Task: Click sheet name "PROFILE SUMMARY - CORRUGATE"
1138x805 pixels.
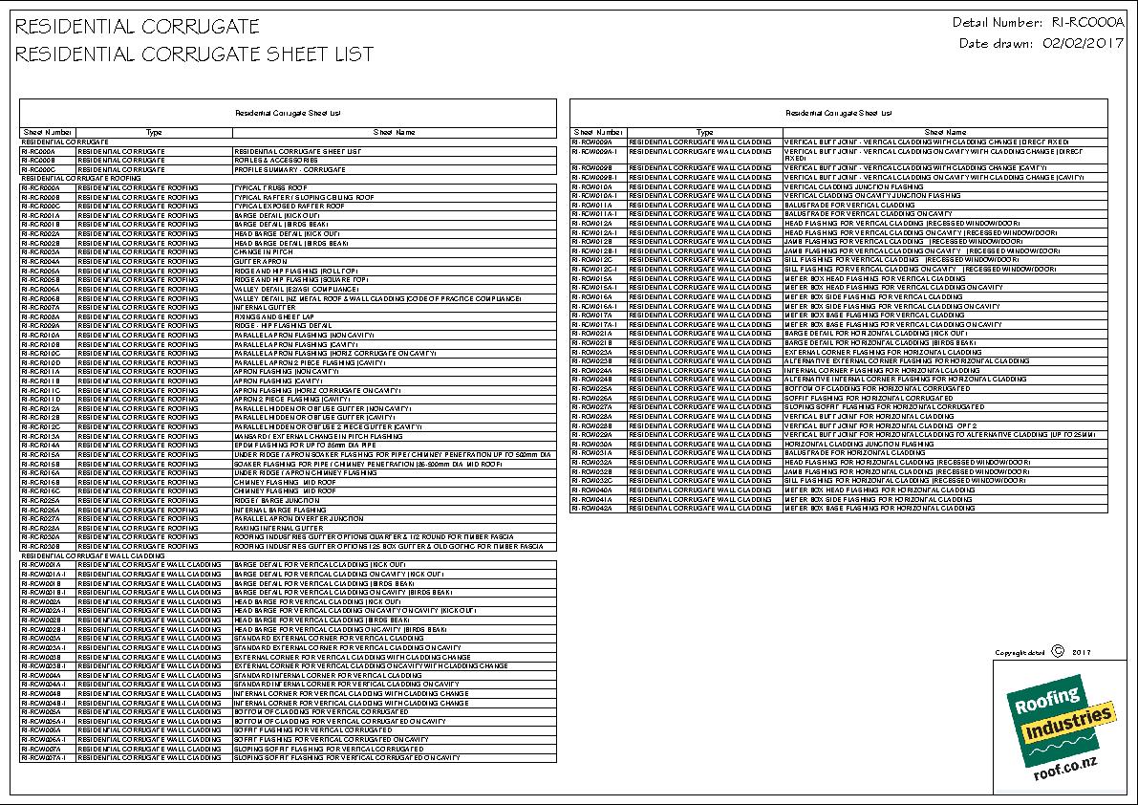Action: [290, 170]
